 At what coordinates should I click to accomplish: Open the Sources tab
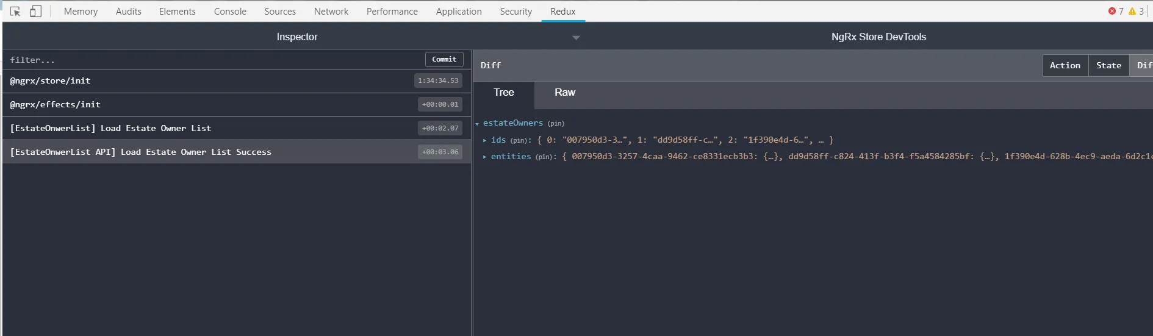(x=280, y=11)
